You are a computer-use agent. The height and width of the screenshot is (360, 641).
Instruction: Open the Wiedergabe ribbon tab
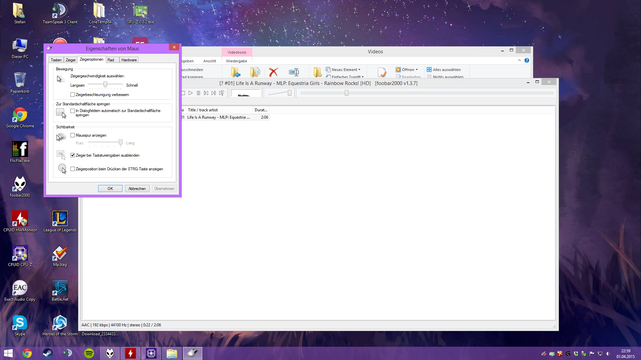pos(236,61)
